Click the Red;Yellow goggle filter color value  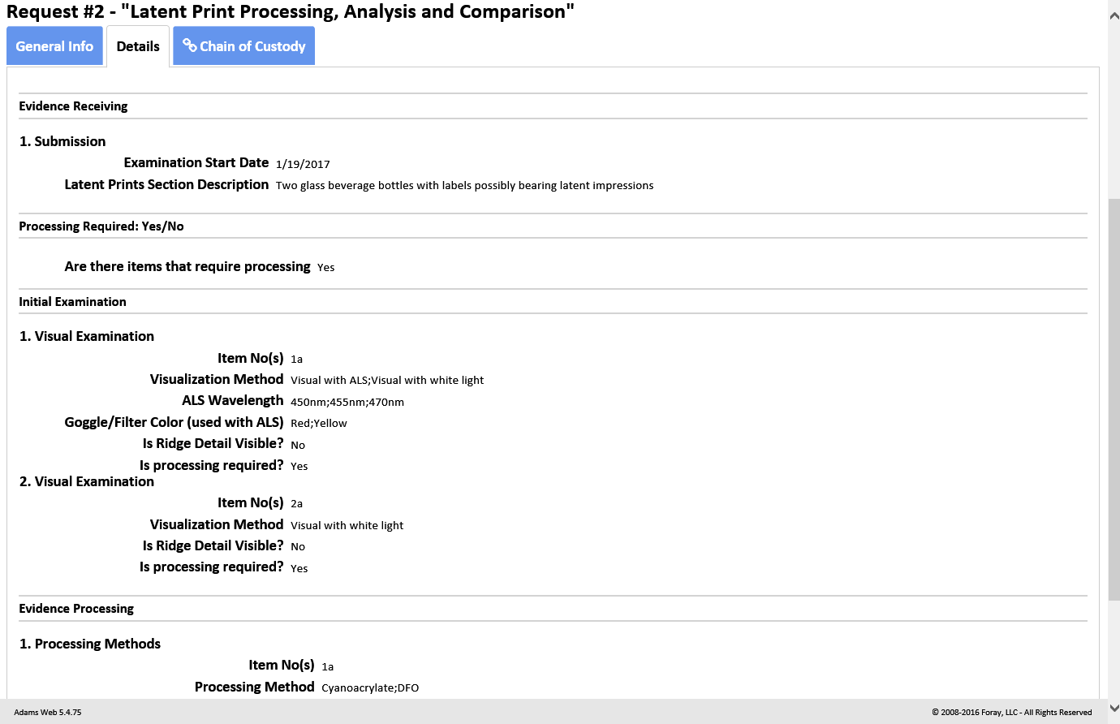pos(319,423)
